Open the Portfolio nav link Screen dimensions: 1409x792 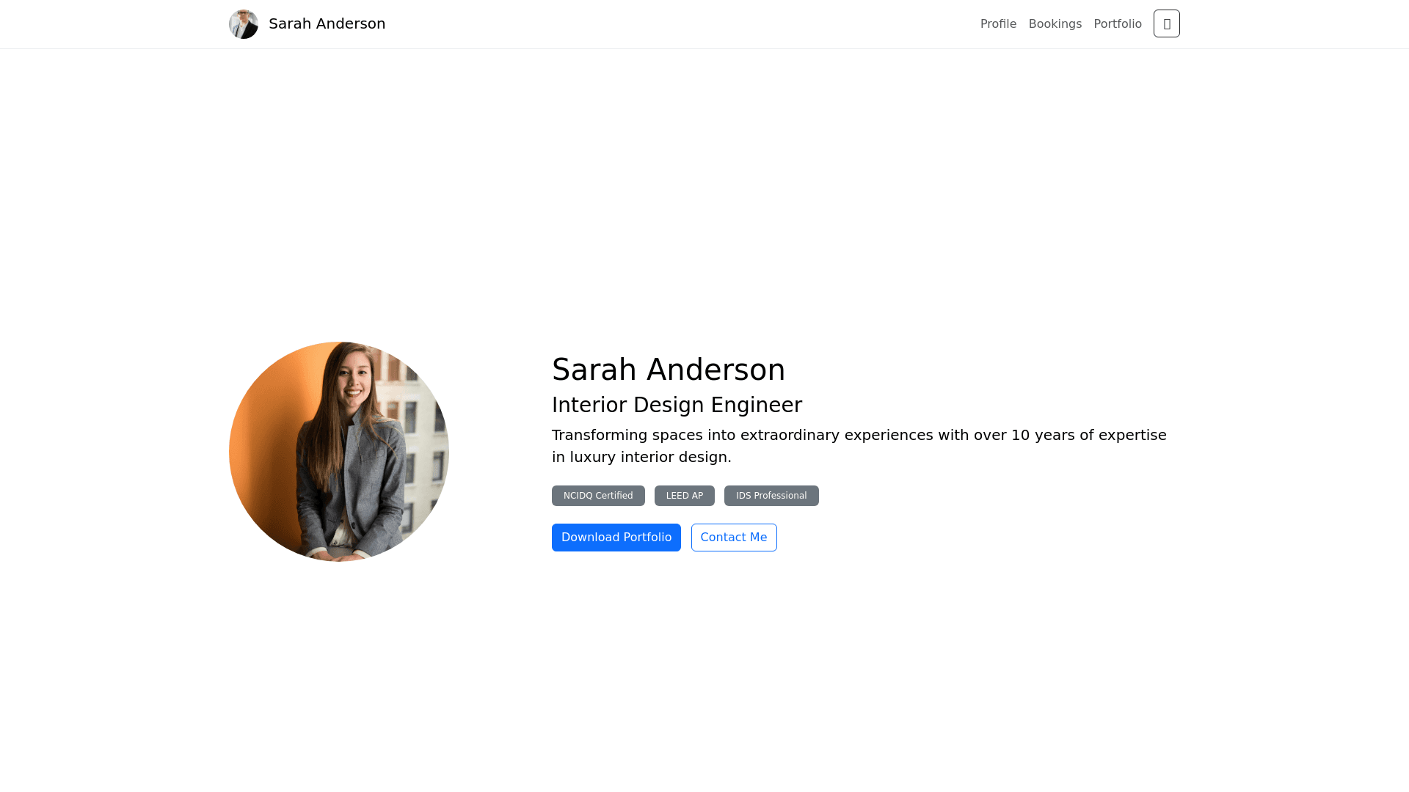[1117, 24]
